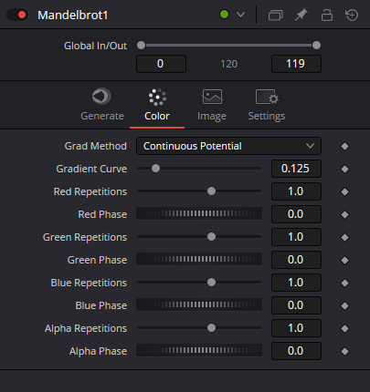The image size is (370, 392).
Task: Click the Global In value field showing 0
Action: [161, 64]
